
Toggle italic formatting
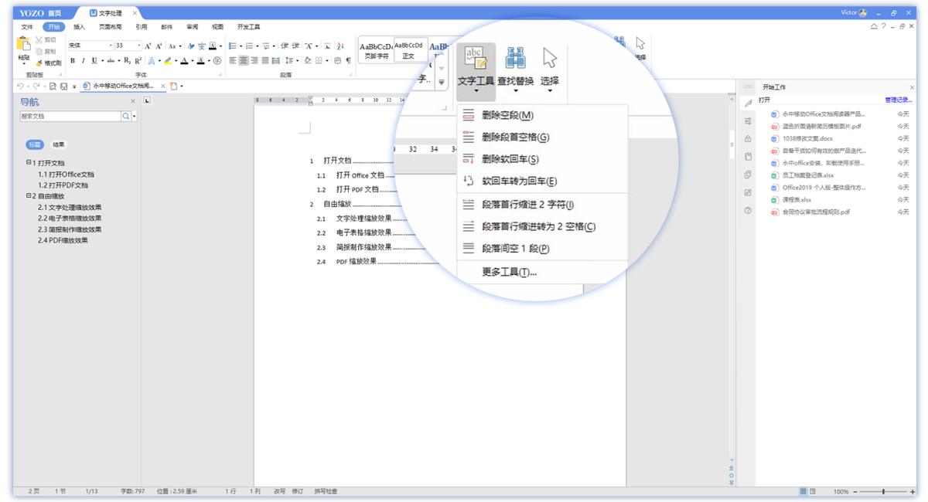tap(84, 60)
